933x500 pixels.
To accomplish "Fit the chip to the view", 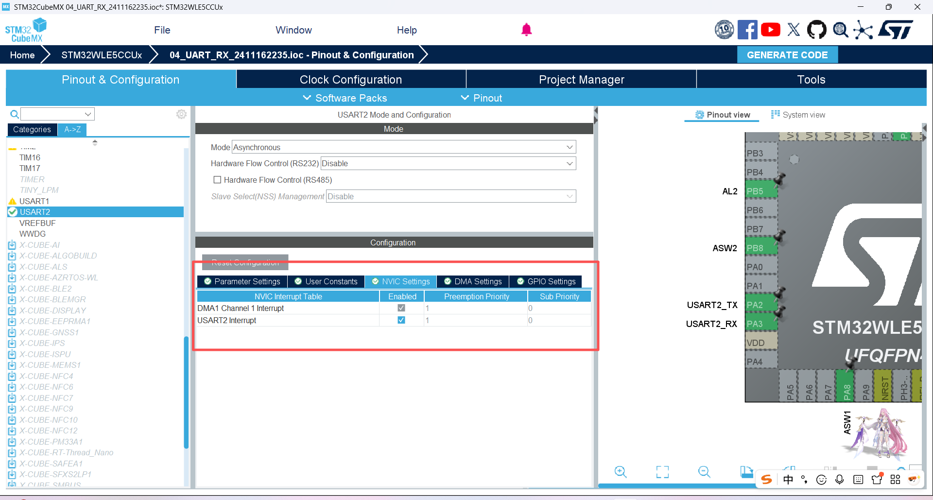I will click(662, 471).
